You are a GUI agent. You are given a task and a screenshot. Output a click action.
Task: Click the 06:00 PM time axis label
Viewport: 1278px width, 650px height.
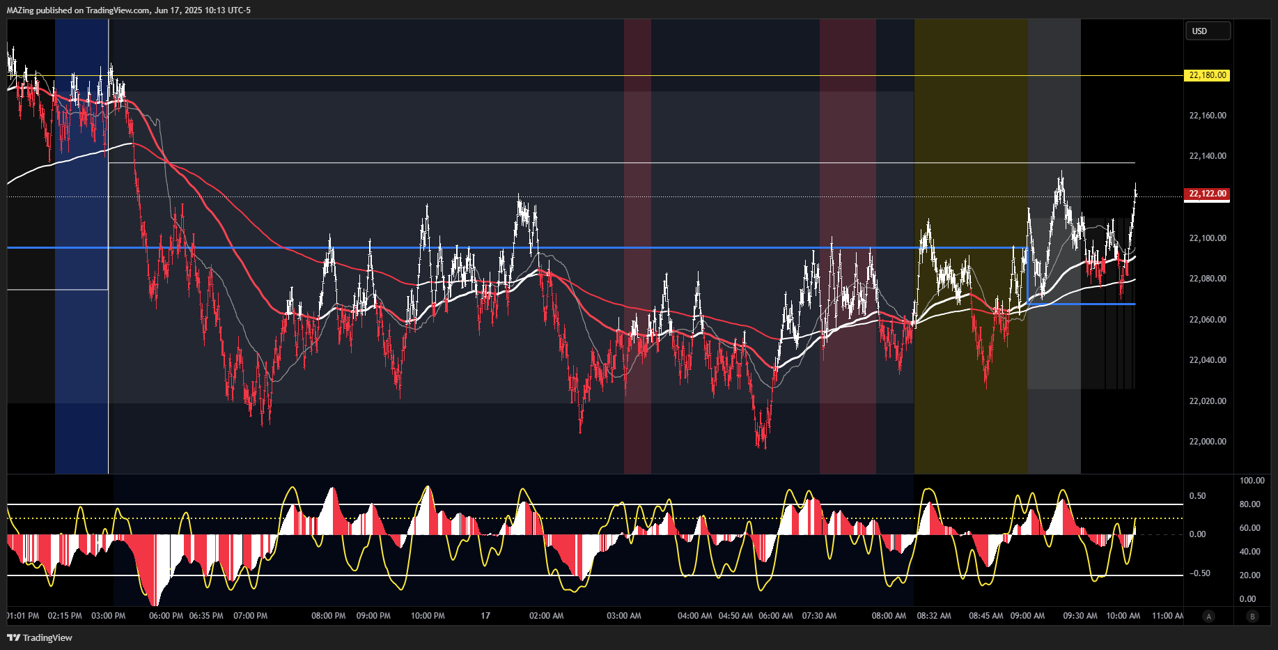[x=166, y=616]
